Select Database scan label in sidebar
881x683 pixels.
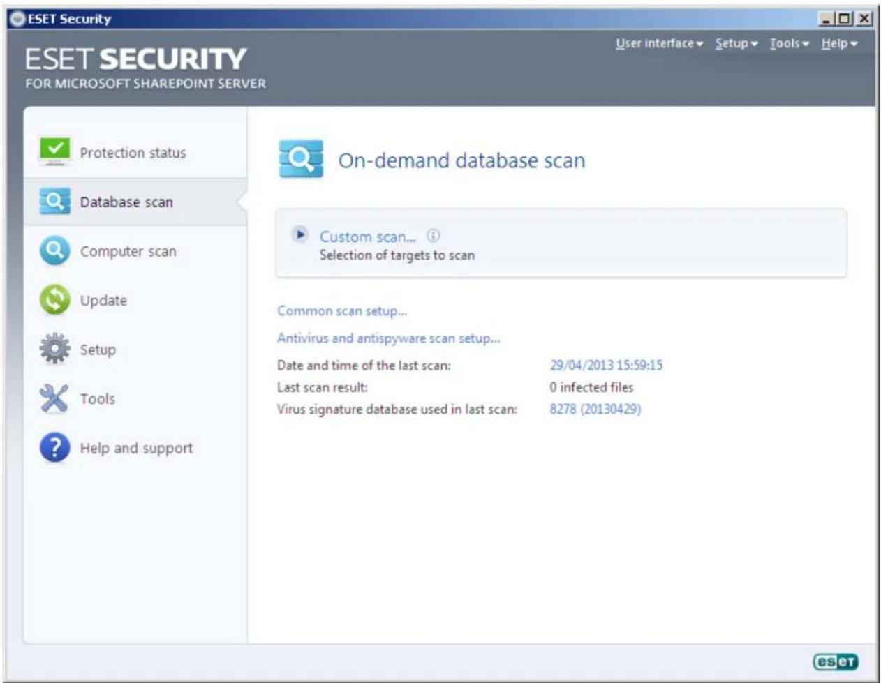126,202
